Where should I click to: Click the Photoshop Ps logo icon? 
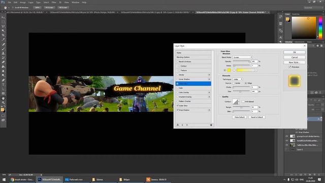coord(3,2)
